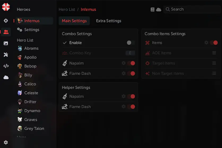Click the Helper Settings panel title

tap(76, 88)
